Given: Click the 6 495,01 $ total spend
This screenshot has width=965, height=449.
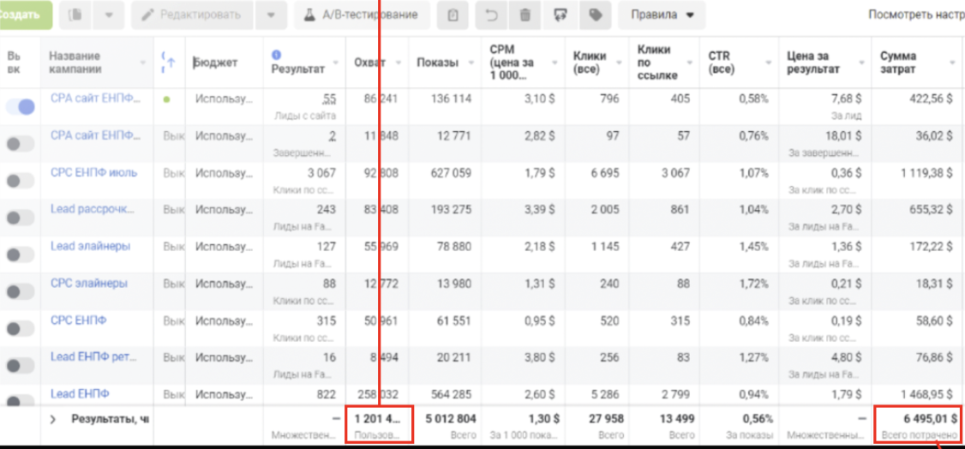Looking at the screenshot, I should click(x=932, y=419).
